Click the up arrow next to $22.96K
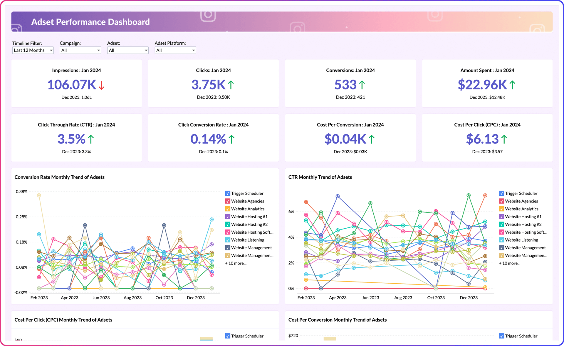 tap(512, 84)
